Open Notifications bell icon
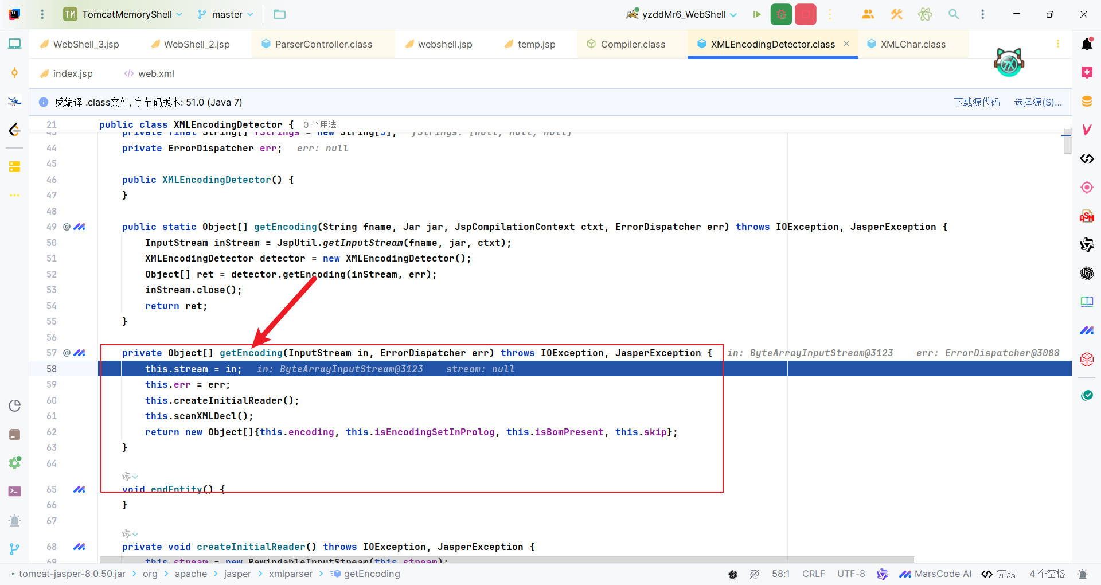This screenshot has width=1101, height=585. [x=1087, y=44]
